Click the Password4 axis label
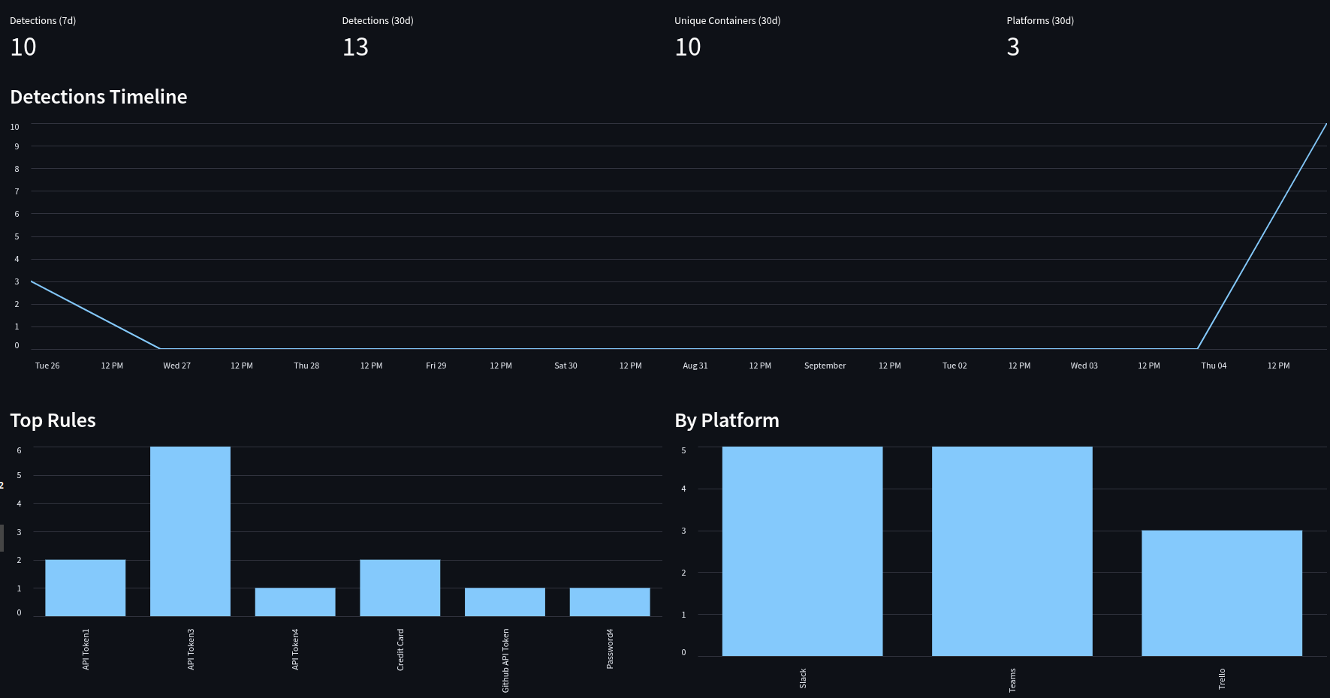Screen dimensions: 1330x698 click(x=610, y=649)
